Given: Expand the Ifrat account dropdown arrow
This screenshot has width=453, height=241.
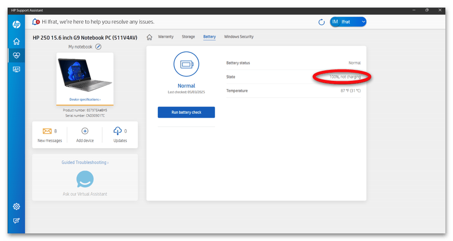Looking at the screenshot, I should point(363,22).
